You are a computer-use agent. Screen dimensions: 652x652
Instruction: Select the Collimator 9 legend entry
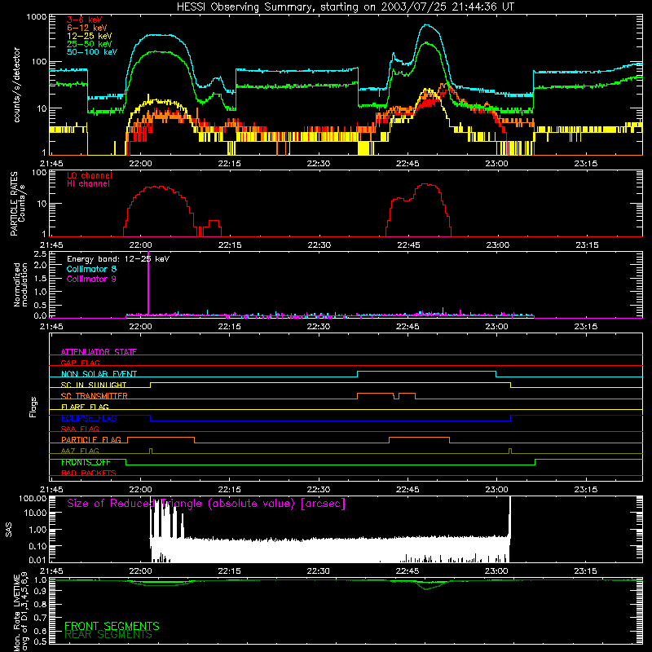pyautogui.click(x=91, y=279)
